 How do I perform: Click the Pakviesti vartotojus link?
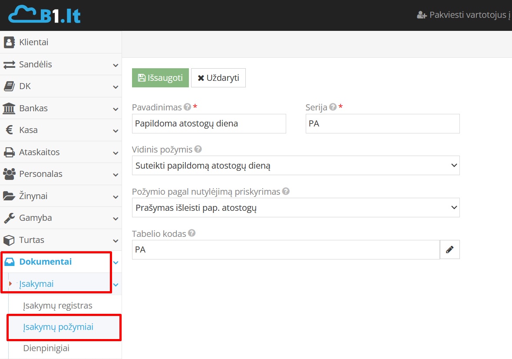pos(465,15)
